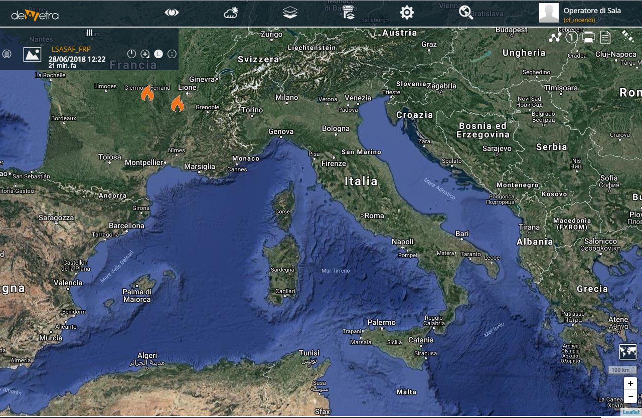Toggle LSASAF_FRP layer power button
The image size is (642, 418).
click(131, 54)
